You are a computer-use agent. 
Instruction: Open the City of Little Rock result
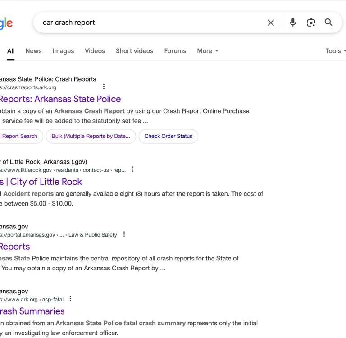pyautogui.click(x=41, y=182)
